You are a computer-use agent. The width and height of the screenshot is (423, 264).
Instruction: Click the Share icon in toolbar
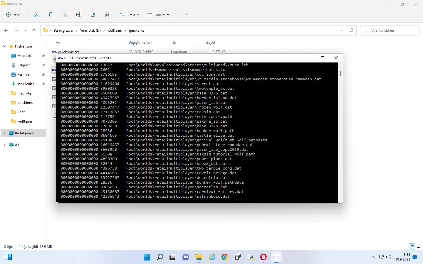tap(93, 15)
